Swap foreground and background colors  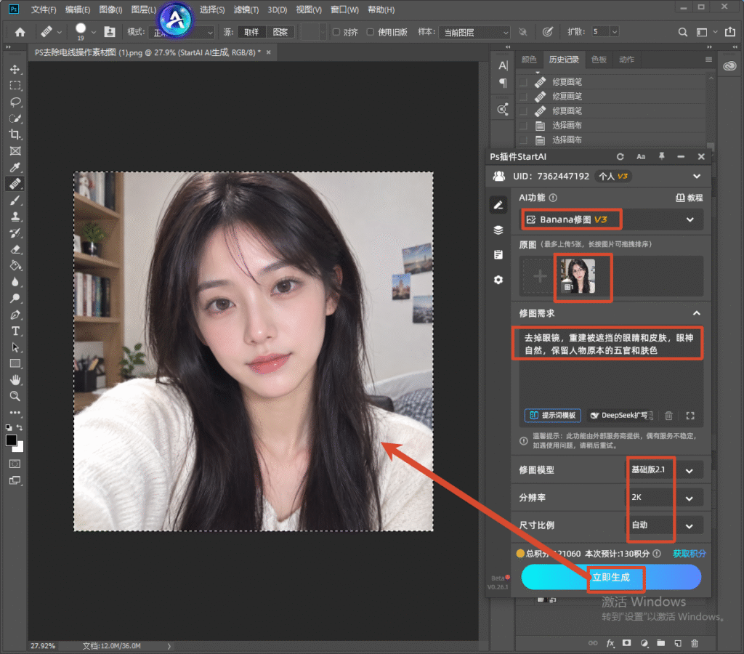pyautogui.click(x=20, y=427)
